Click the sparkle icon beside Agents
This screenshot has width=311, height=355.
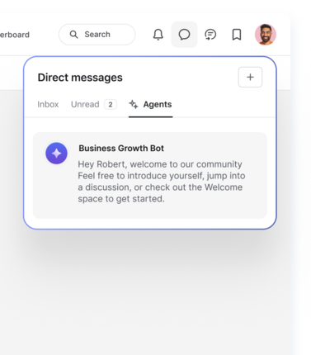tap(134, 104)
